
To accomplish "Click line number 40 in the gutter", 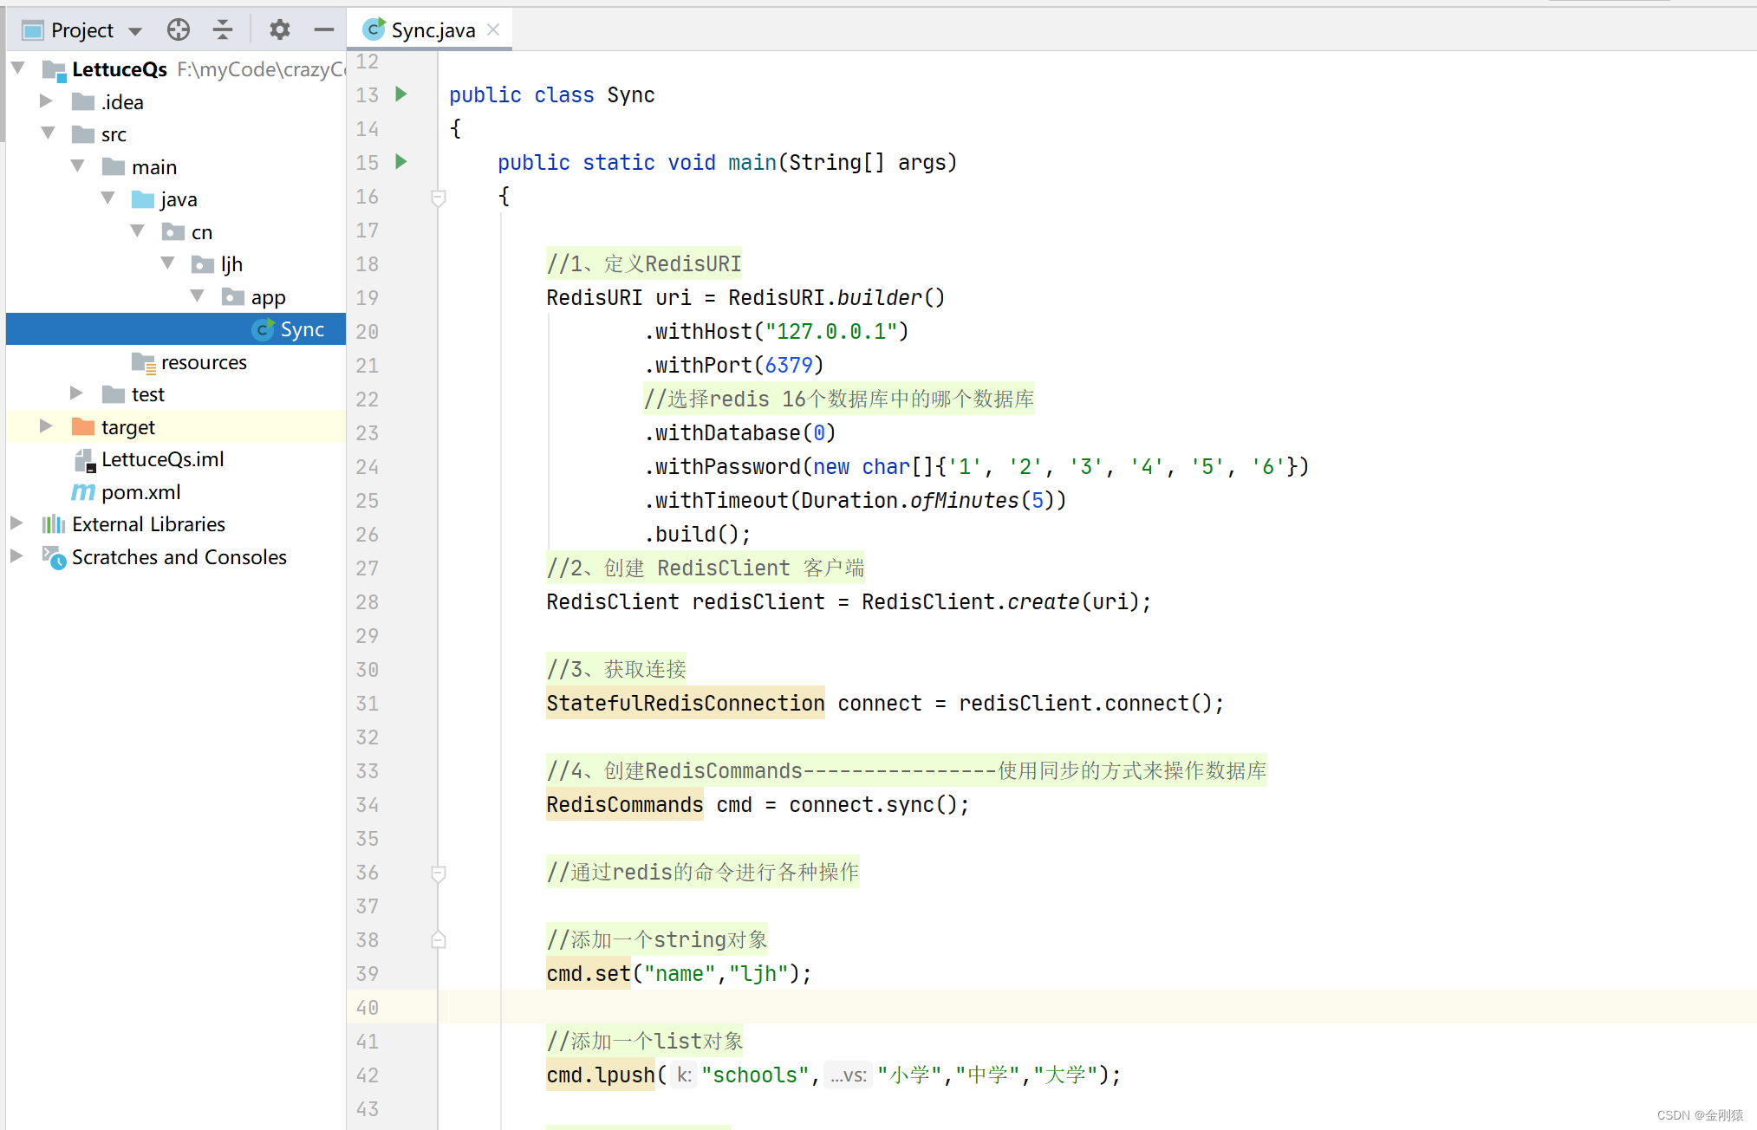I will pos(367,1007).
